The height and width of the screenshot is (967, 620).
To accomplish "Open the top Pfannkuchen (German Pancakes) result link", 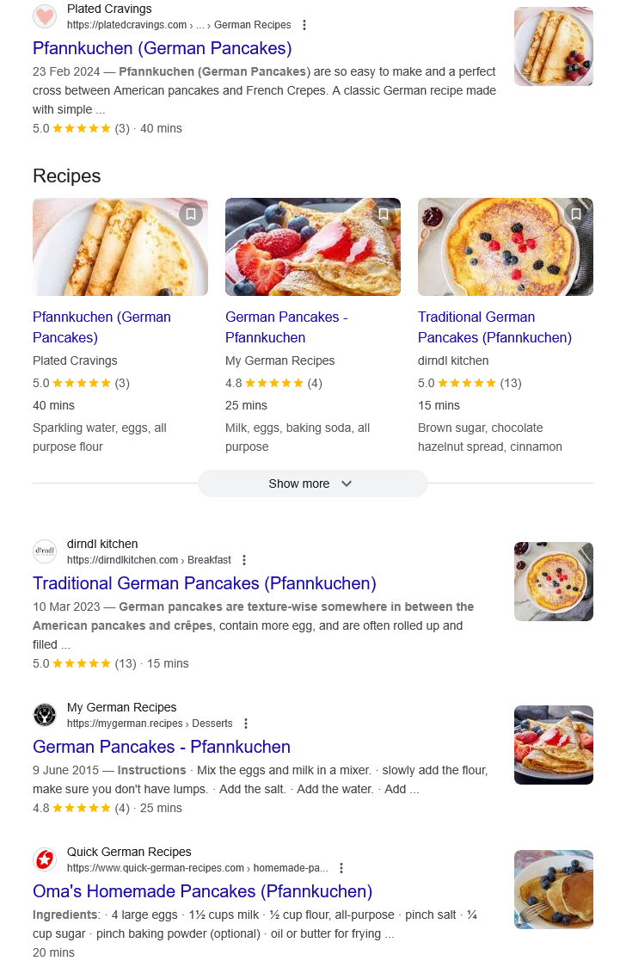I will [162, 48].
